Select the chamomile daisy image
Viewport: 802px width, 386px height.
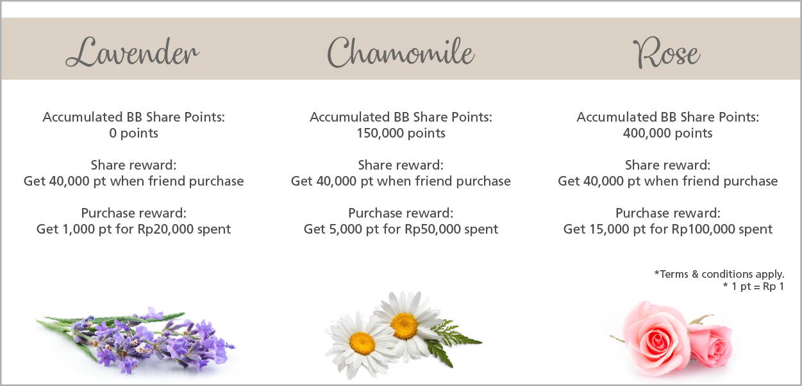403,333
